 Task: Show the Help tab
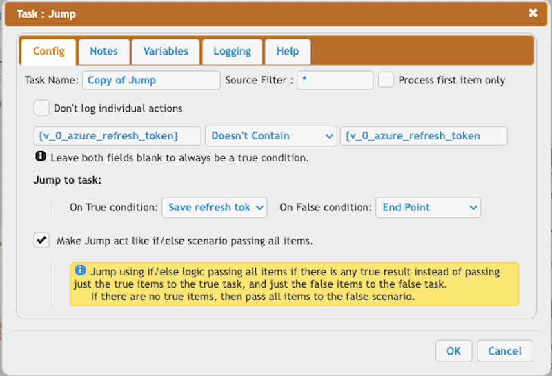coord(288,52)
